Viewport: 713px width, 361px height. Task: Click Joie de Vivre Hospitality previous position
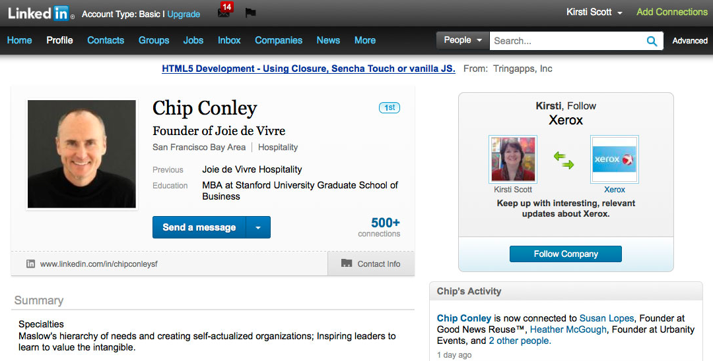(x=252, y=169)
